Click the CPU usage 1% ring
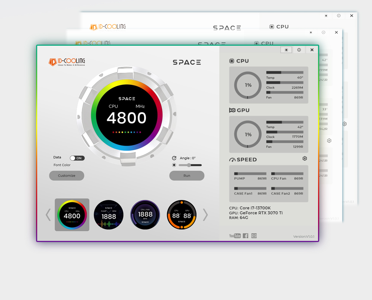The image size is (372, 300). click(248, 85)
